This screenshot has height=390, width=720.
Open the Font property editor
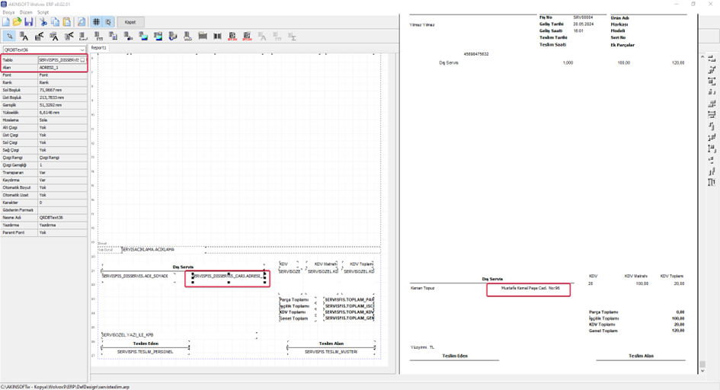(x=62, y=75)
